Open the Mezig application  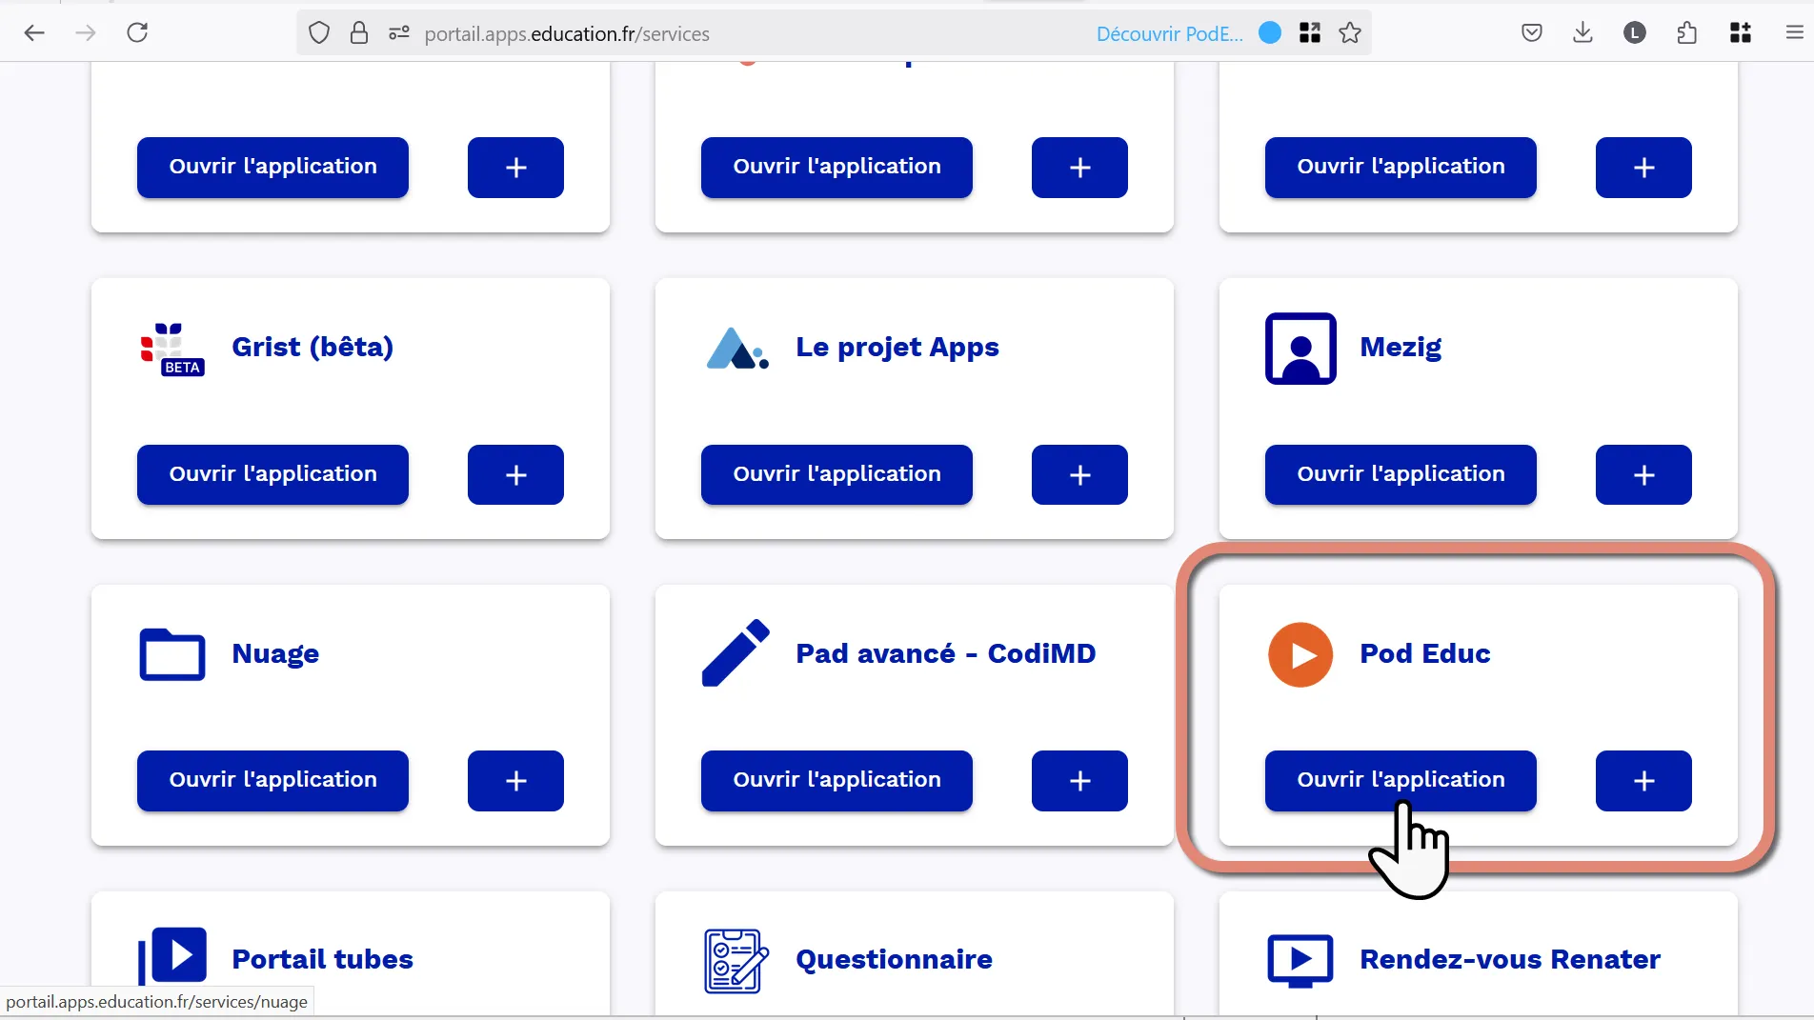pos(1401,474)
